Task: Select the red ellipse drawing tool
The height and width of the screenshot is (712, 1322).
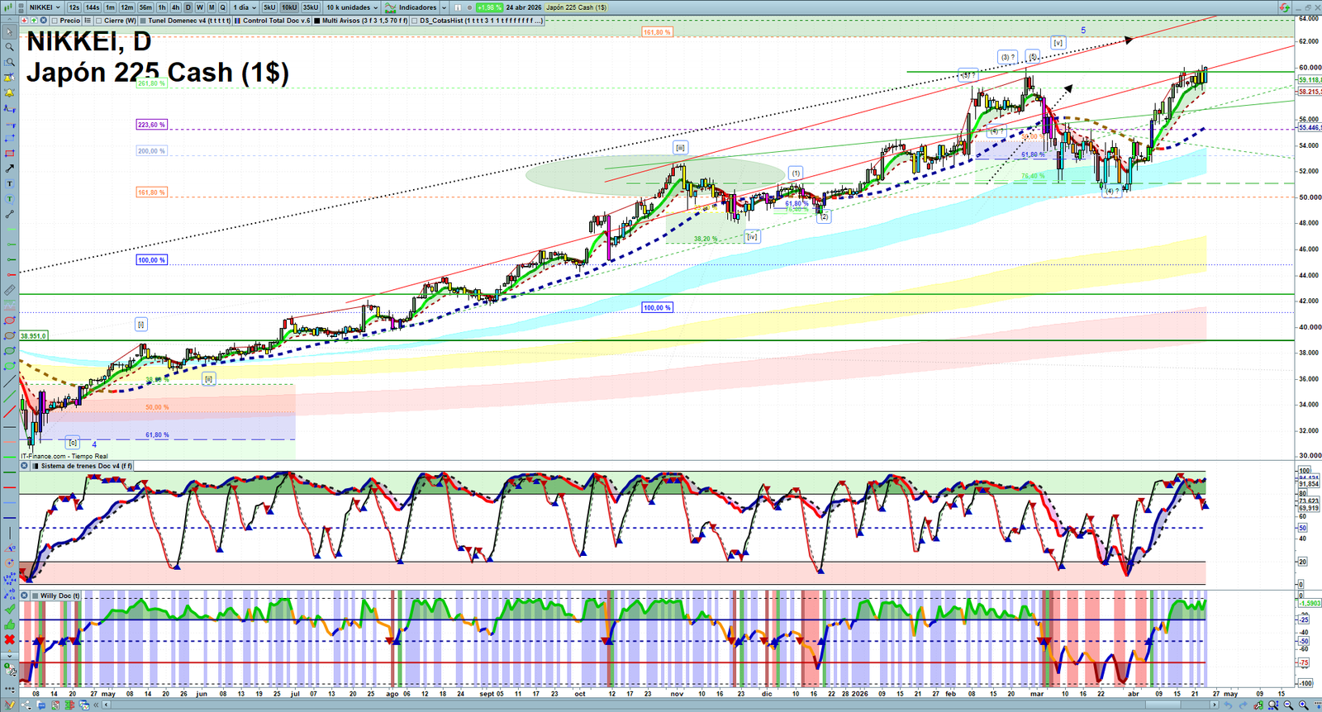Action: pos(9,320)
